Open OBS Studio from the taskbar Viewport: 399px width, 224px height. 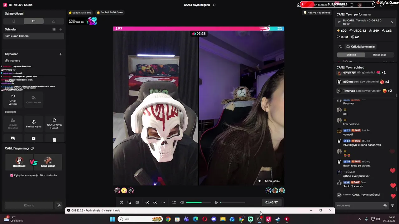pyautogui.click(x=260, y=219)
